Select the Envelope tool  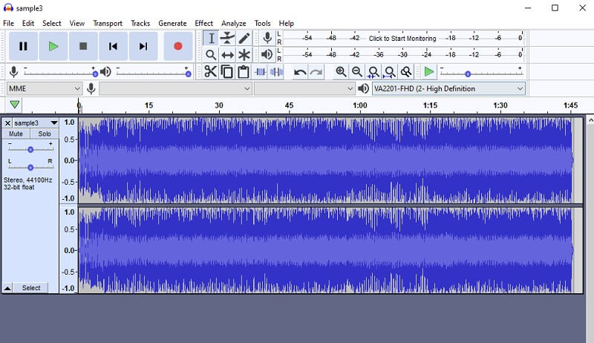pos(227,38)
